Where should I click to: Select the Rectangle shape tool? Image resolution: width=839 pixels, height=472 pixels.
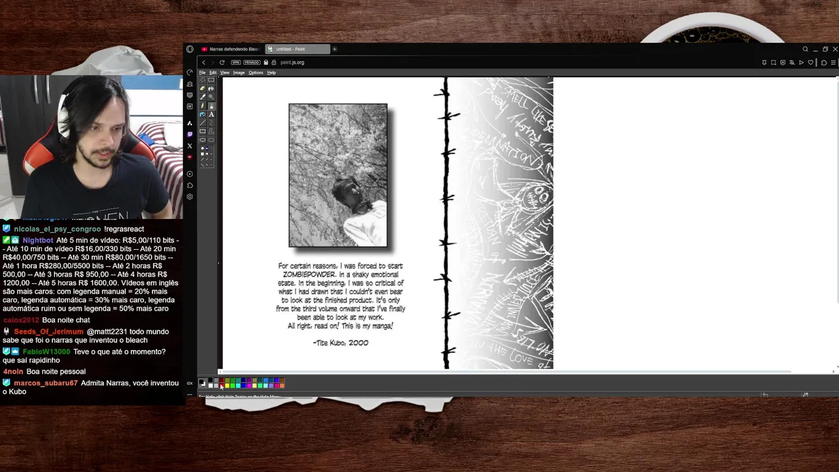tap(203, 131)
